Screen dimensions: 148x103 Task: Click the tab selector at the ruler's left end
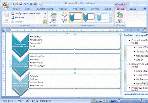pos(4,30)
